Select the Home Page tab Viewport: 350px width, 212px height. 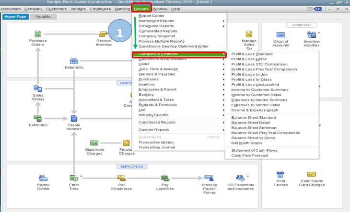pyautogui.click(x=15, y=16)
